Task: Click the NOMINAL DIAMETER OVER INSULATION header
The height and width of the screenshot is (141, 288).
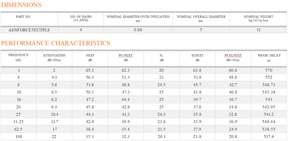Action: pos(138,18)
